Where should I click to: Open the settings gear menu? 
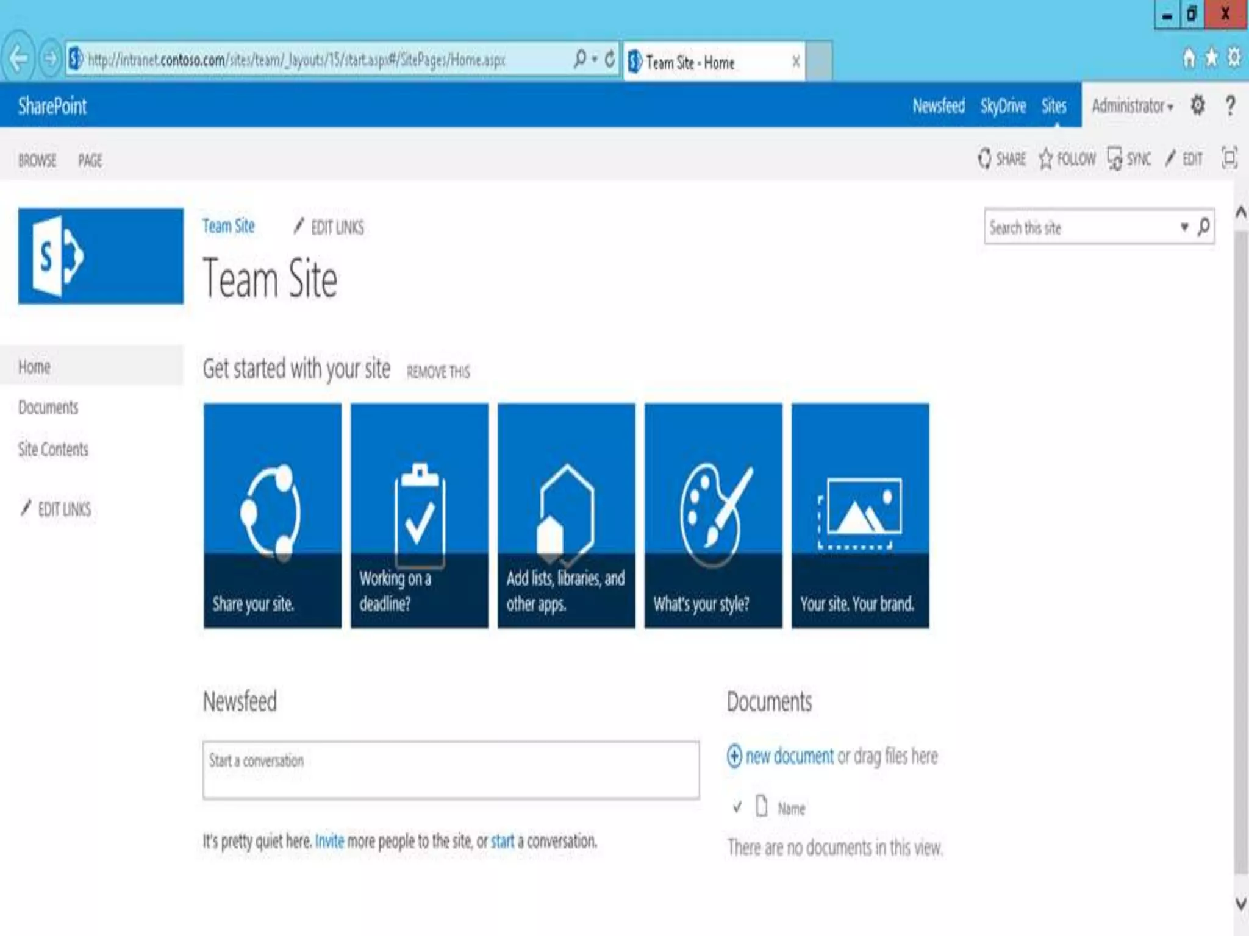(1198, 105)
